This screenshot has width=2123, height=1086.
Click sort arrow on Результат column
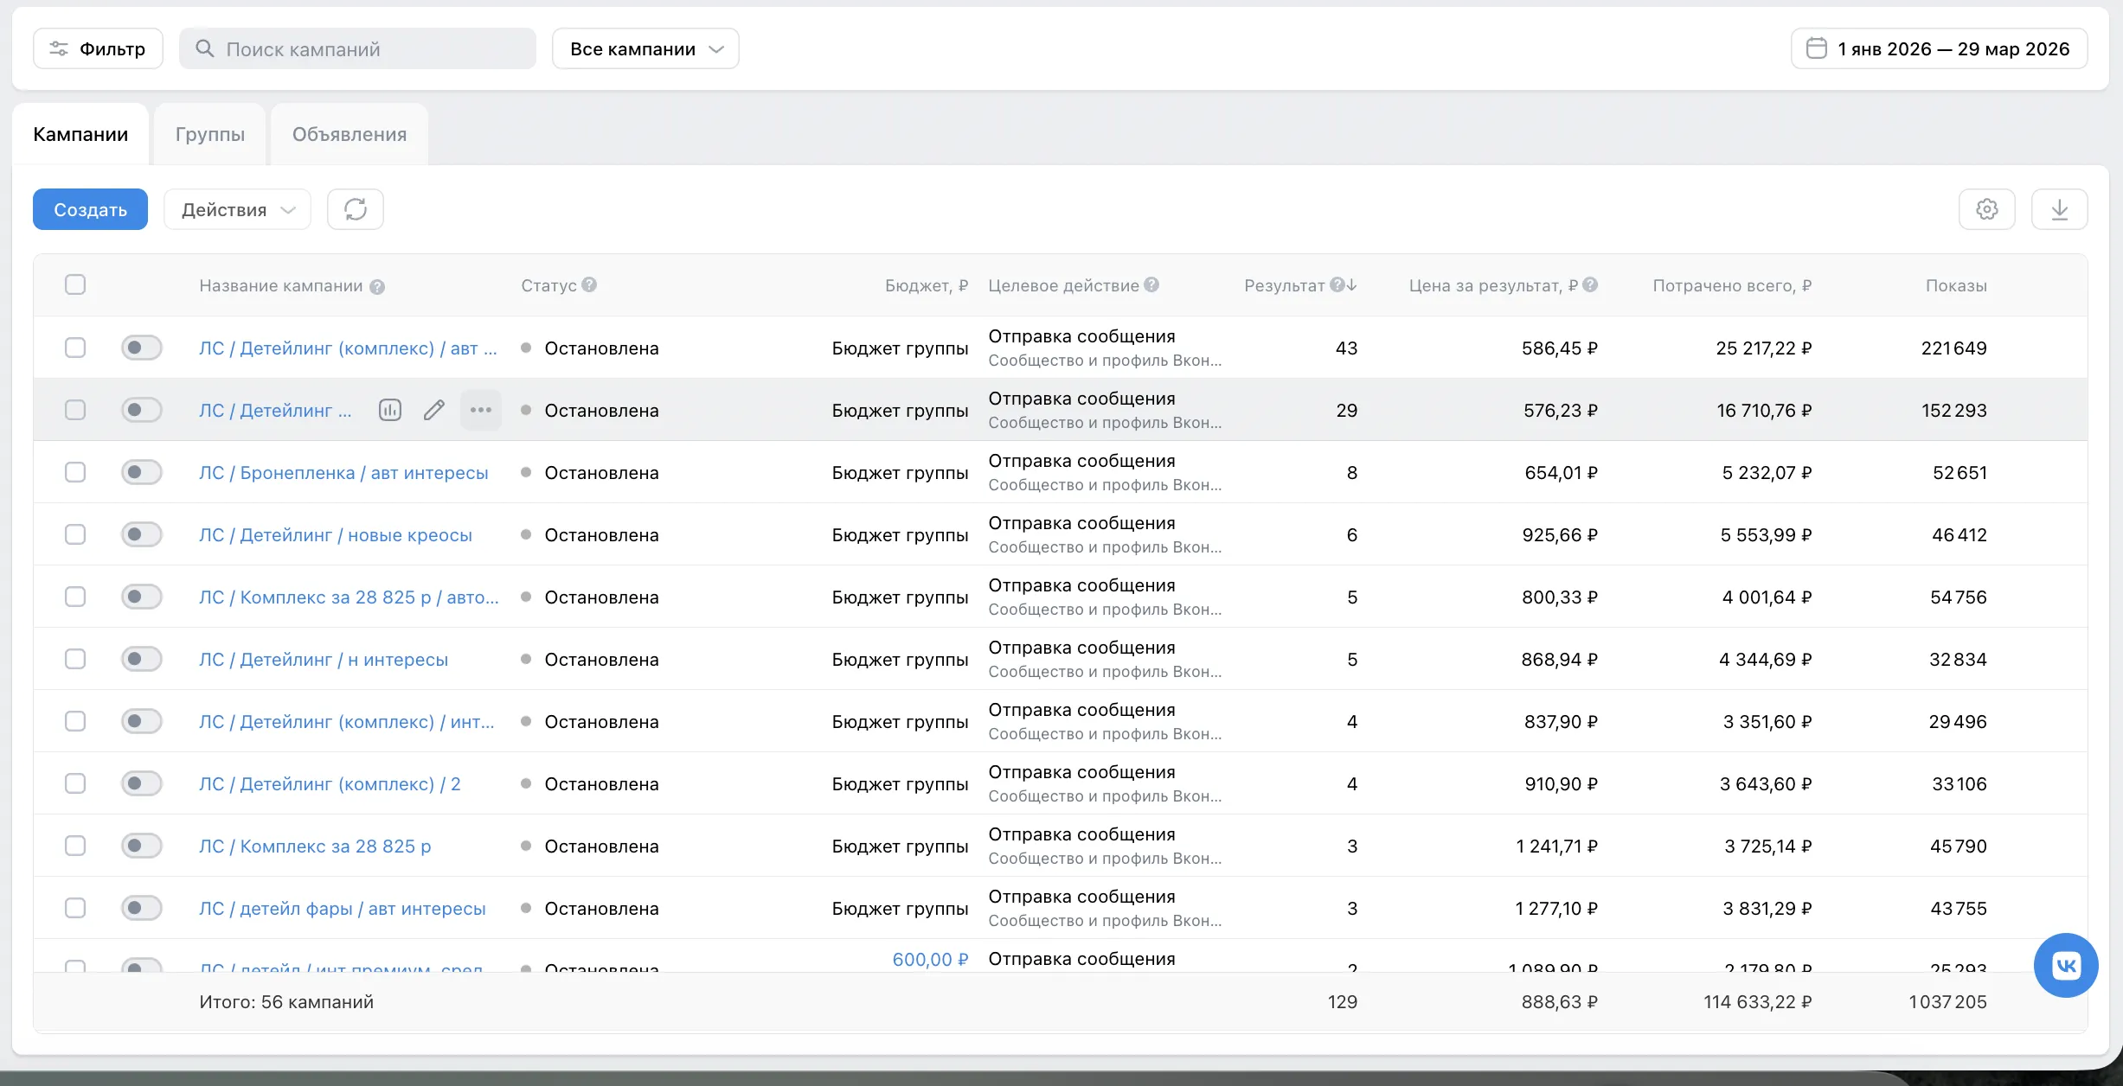1351,284
